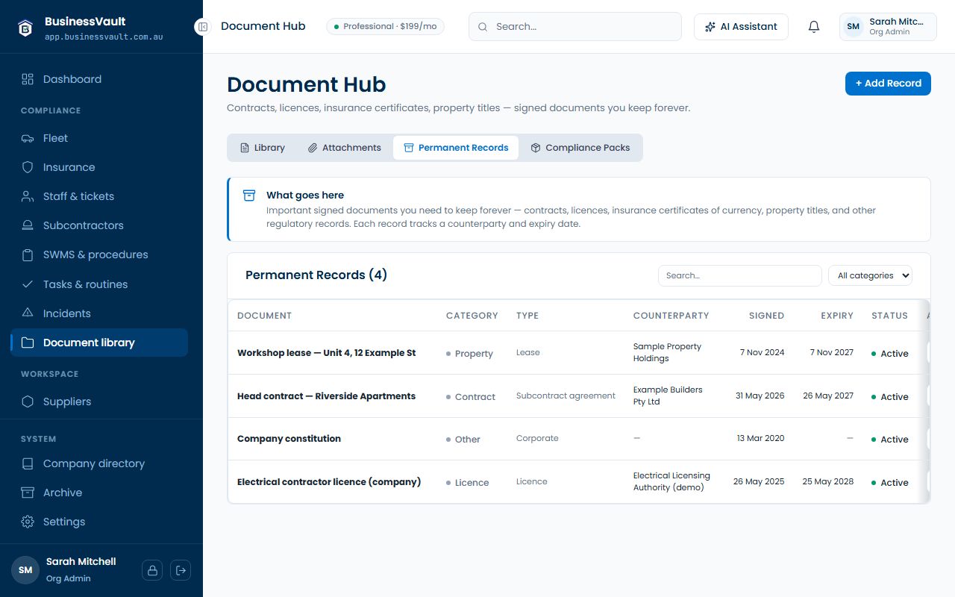
Task: Click the Add Record button
Action: tap(888, 84)
